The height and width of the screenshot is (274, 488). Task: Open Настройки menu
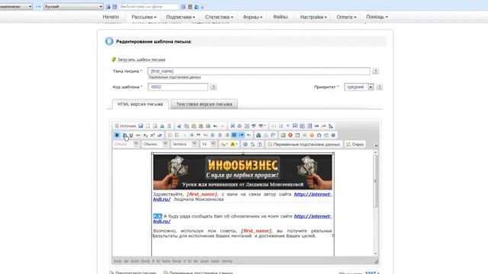tap(313, 17)
